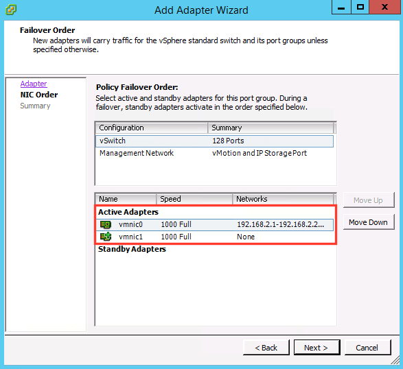Click the Networks column header

283,199
